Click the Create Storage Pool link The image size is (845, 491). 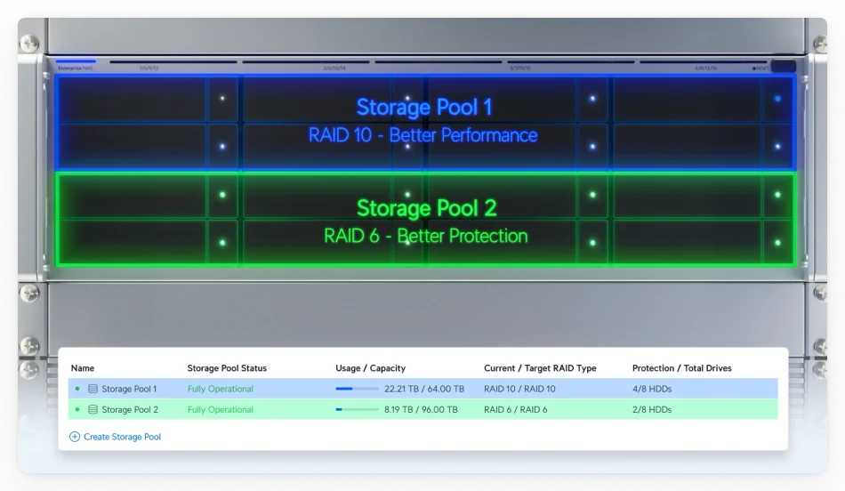click(122, 437)
